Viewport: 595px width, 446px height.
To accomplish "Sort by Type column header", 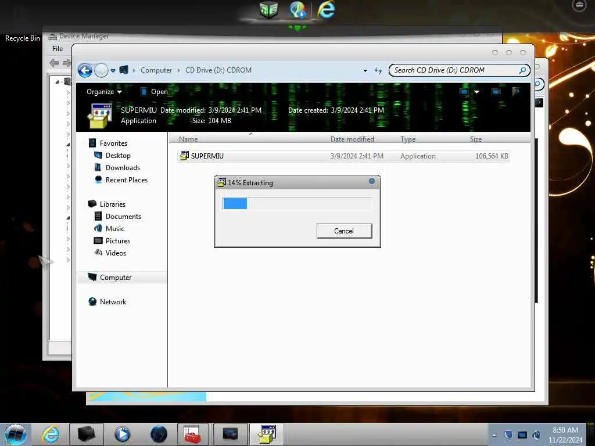I will pyautogui.click(x=408, y=139).
